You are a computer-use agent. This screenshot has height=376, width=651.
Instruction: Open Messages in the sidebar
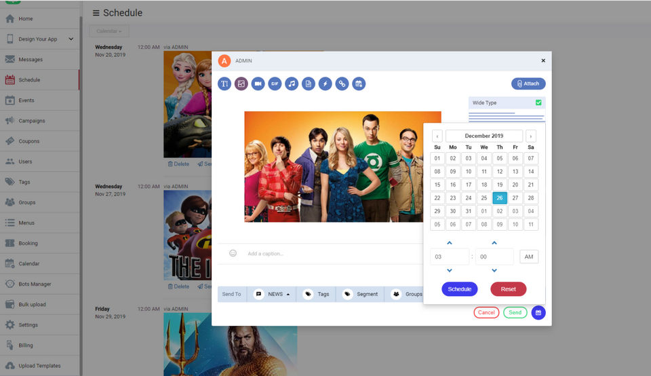pyautogui.click(x=39, y=60)
